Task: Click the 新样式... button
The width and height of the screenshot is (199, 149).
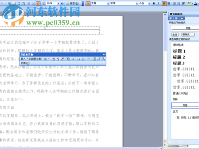Action: click(188, 35)
